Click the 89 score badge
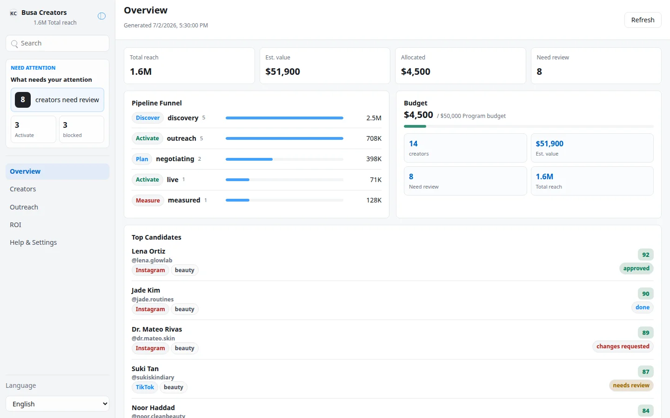670x418 pixels. 646,333
